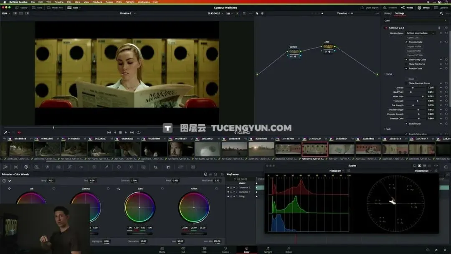Reset the Offset color wheel
Screen dimensions: 451x254
217,189
